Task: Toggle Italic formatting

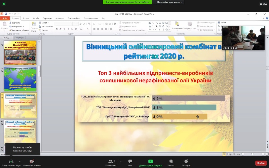Action: pos(61,29)
